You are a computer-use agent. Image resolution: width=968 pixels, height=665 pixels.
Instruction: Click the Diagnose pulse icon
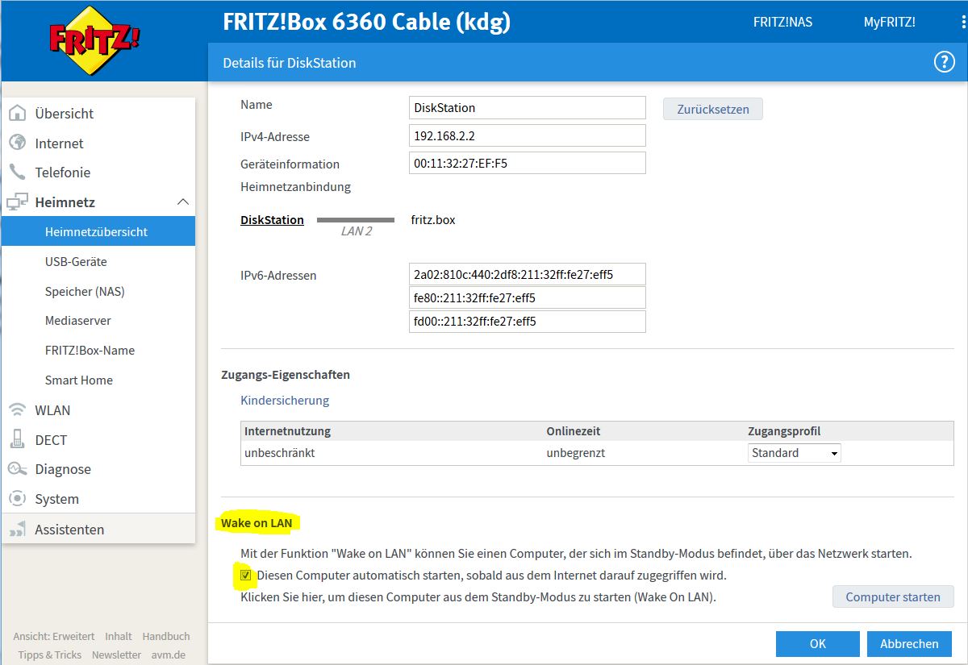click(17, 469)
